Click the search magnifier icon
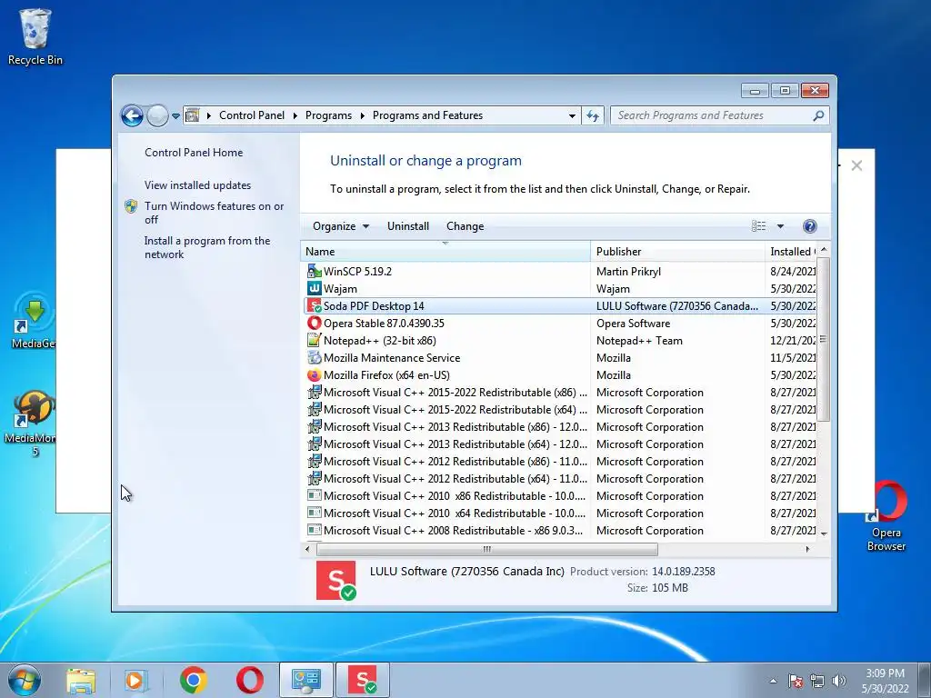This screenshot has width=931, height=698. pyautogui.click(x=818, y=115)
